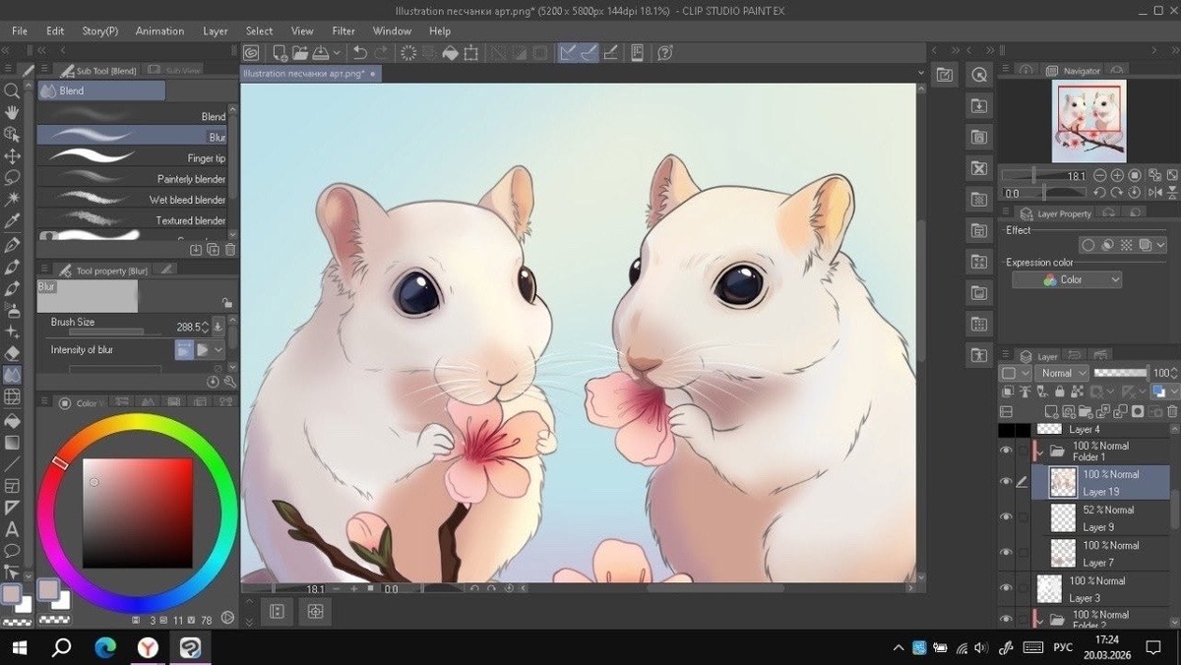Redo the action

coord(382,52)
